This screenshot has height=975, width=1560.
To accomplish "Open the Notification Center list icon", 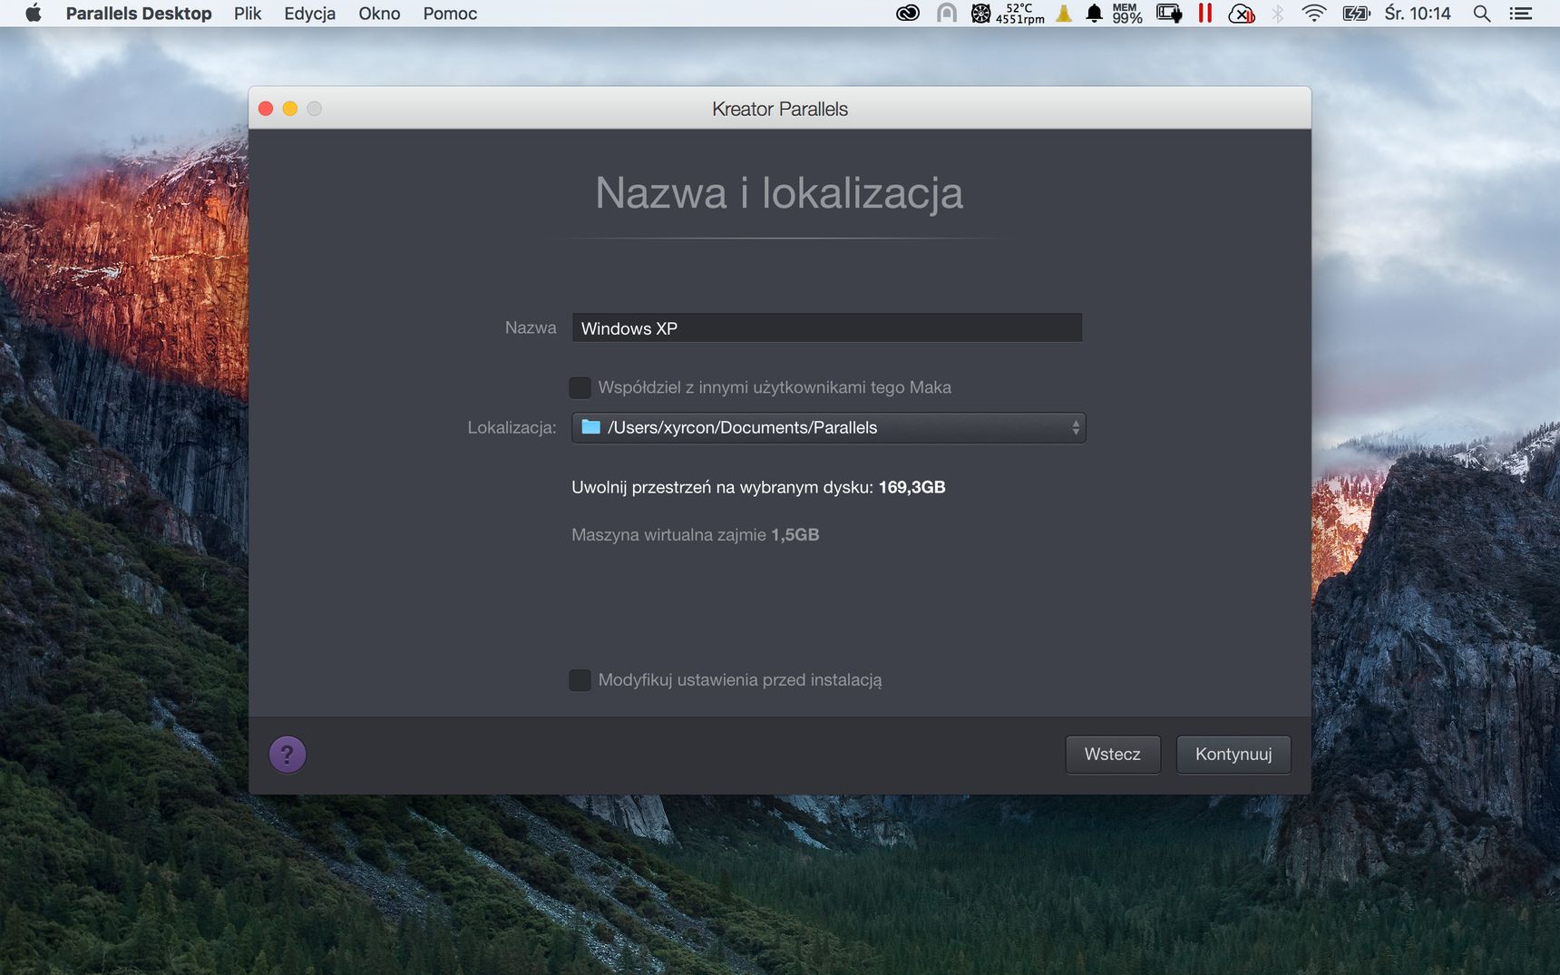I will 1520,13.
